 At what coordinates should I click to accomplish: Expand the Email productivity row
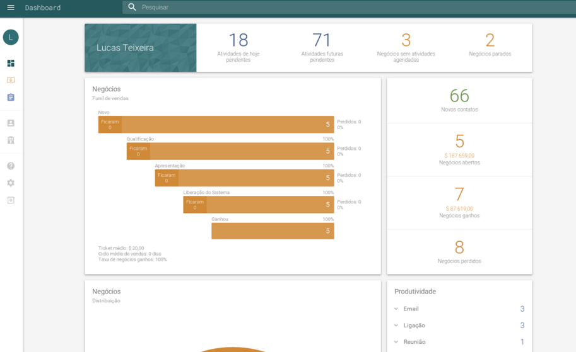[x=459, y=309]
